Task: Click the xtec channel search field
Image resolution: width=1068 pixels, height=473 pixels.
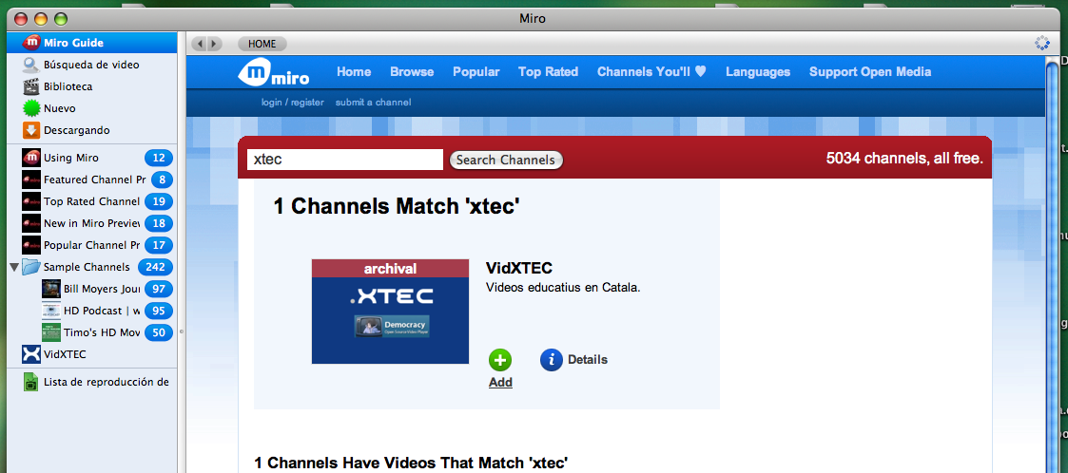Action: pyautogui.click(x=345, y=160)
